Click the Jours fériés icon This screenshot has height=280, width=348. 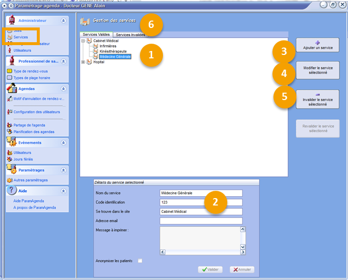coord(9,159)
